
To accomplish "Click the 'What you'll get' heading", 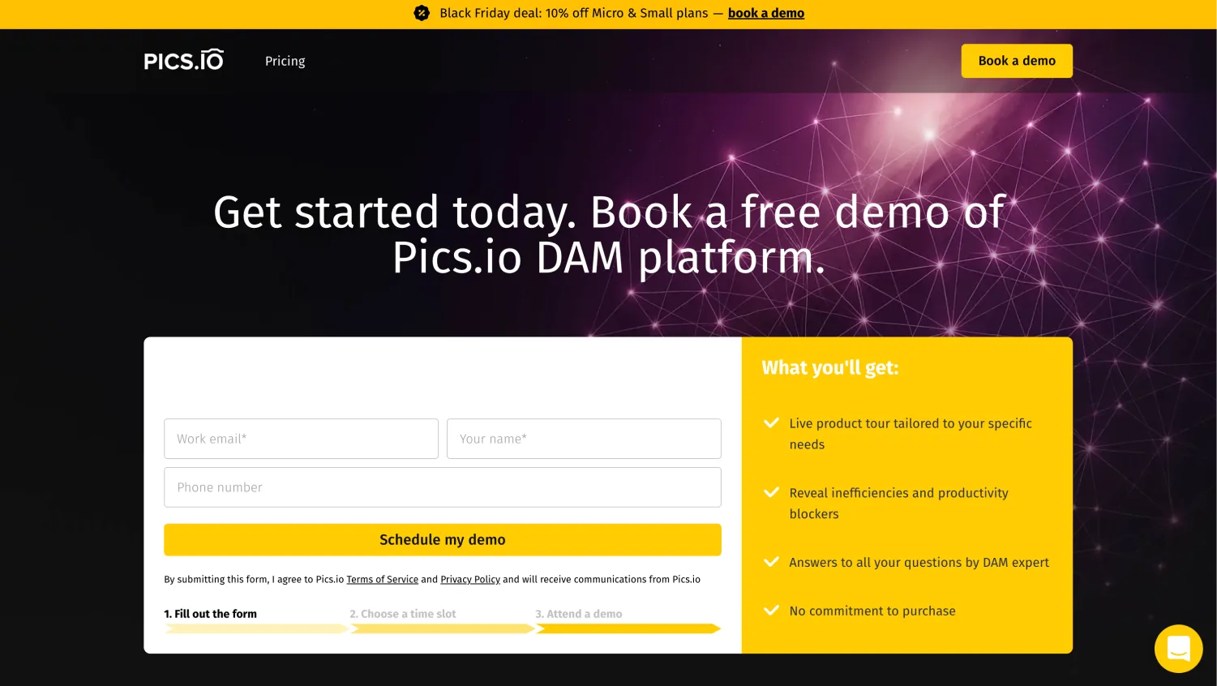I will [x=829, y=367].
